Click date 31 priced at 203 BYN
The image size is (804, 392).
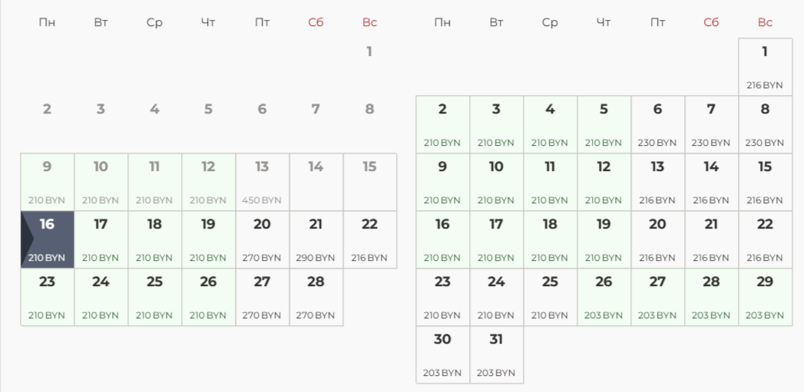pos(496,354)
